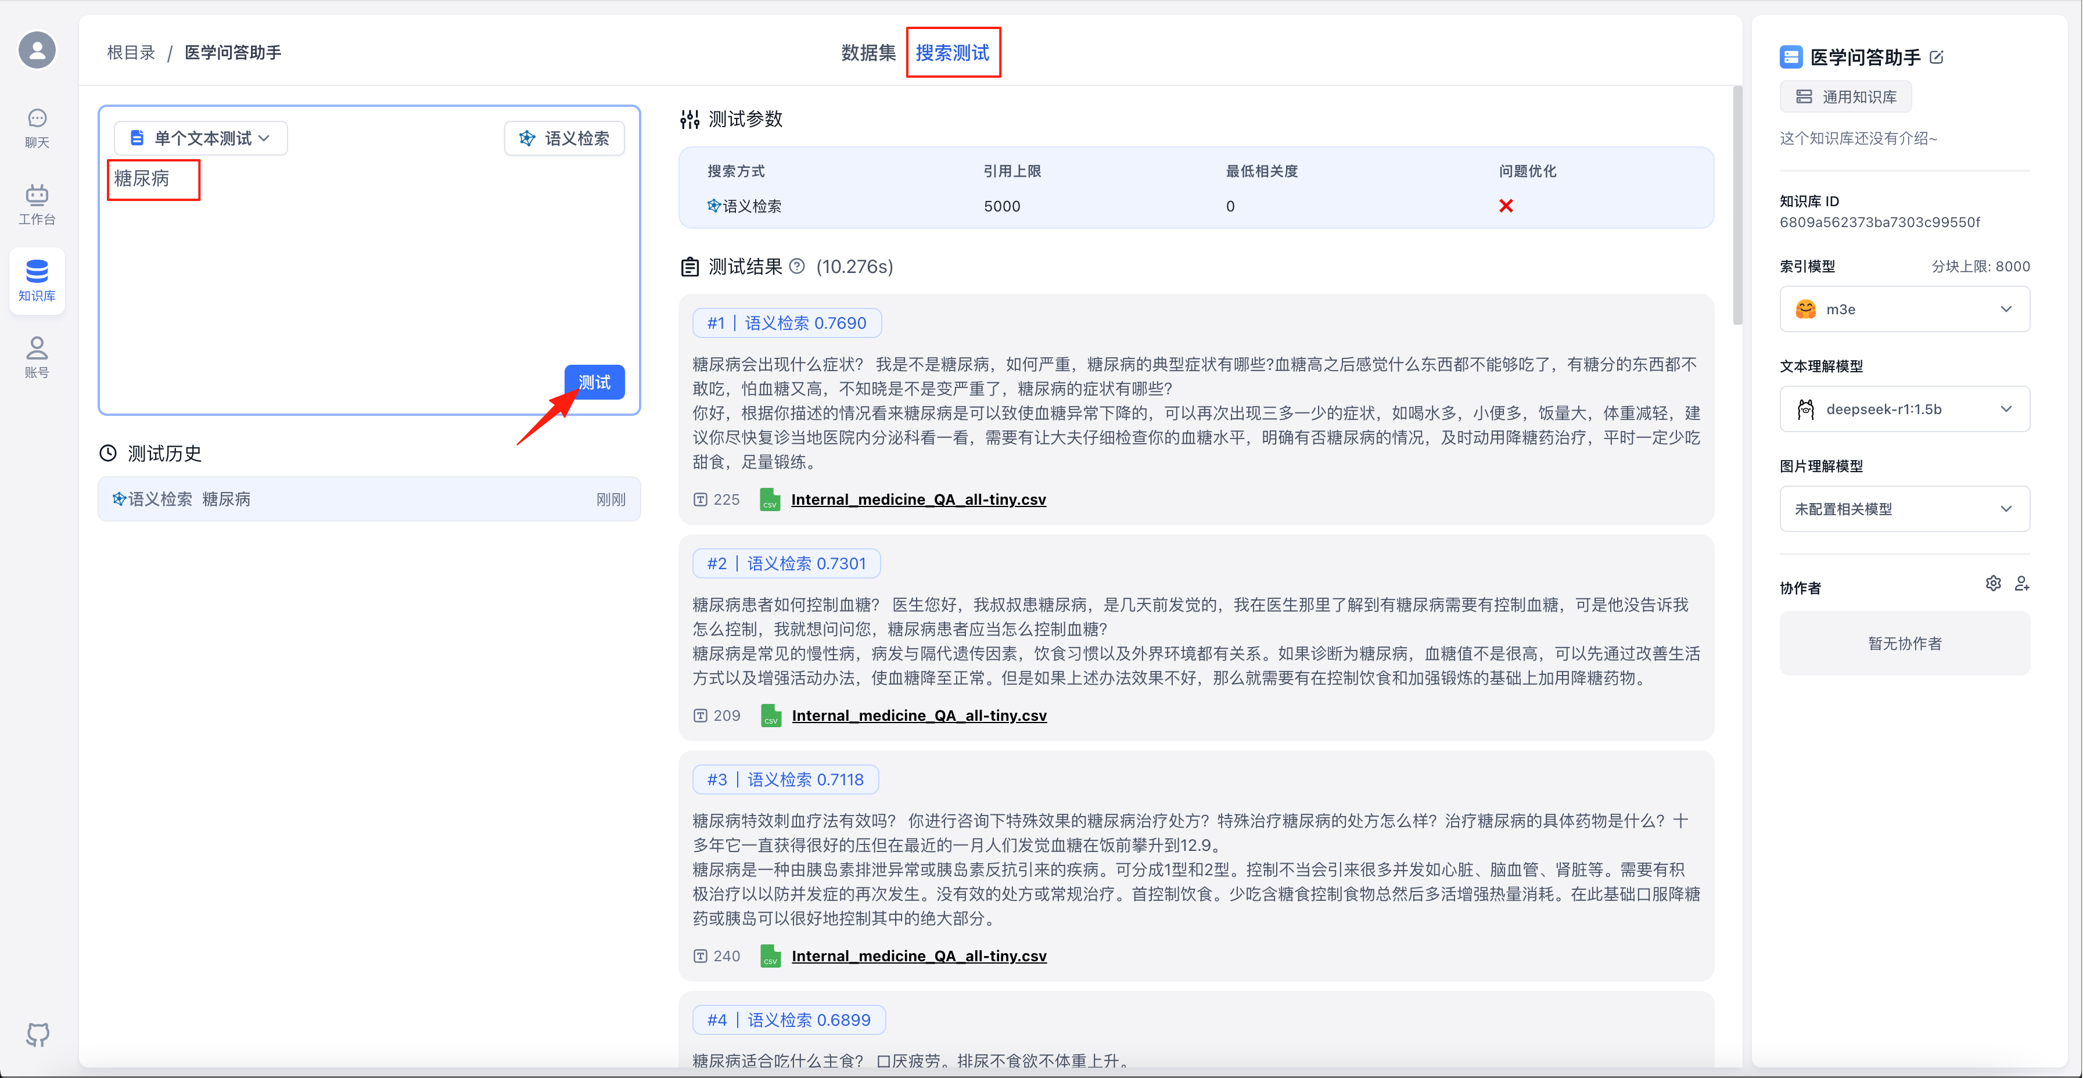Select the 搜索测试 tab
Viewport: 2083px width, 1078px height.
[953, 53]
